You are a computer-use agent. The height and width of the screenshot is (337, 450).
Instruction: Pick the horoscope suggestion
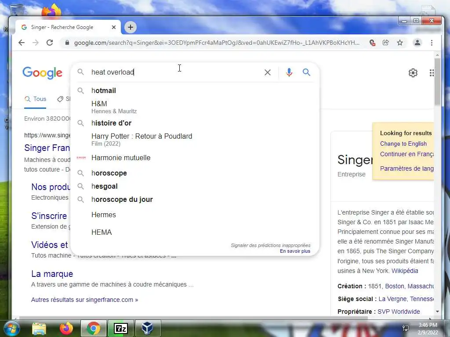tap(195, 173)
